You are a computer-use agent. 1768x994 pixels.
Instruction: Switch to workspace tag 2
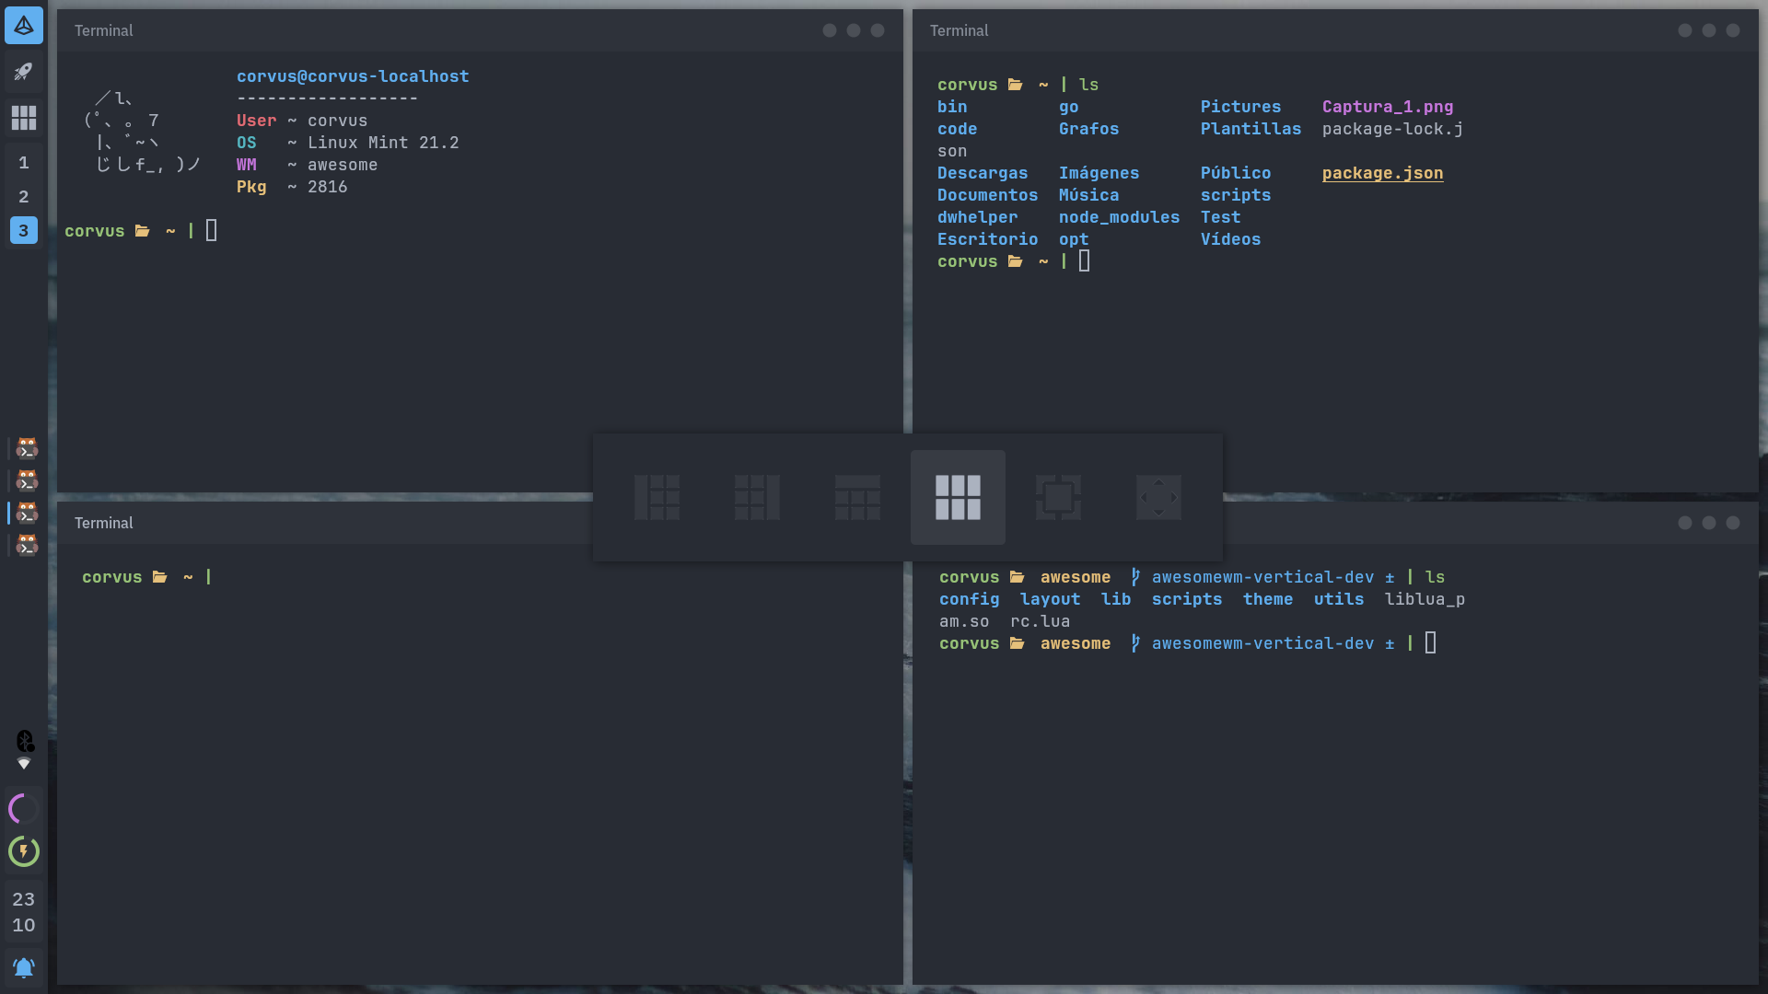pyautogui.click(x=24, y=196)
